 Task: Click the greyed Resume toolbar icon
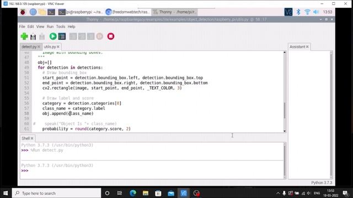[x=100, y=36]
